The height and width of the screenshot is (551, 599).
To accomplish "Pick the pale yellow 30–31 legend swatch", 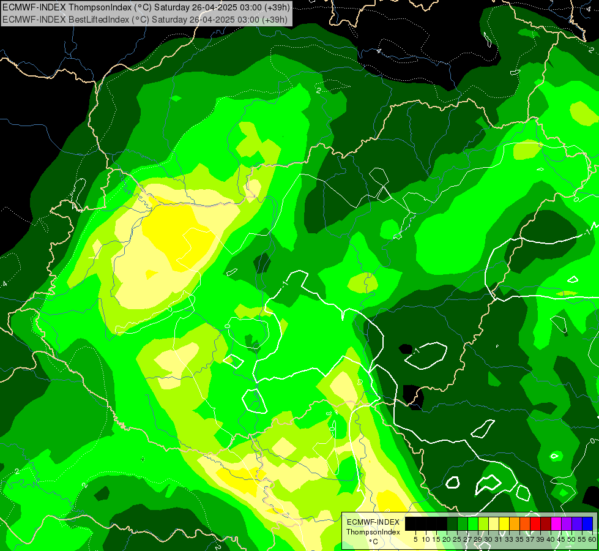I will [494, 524].
